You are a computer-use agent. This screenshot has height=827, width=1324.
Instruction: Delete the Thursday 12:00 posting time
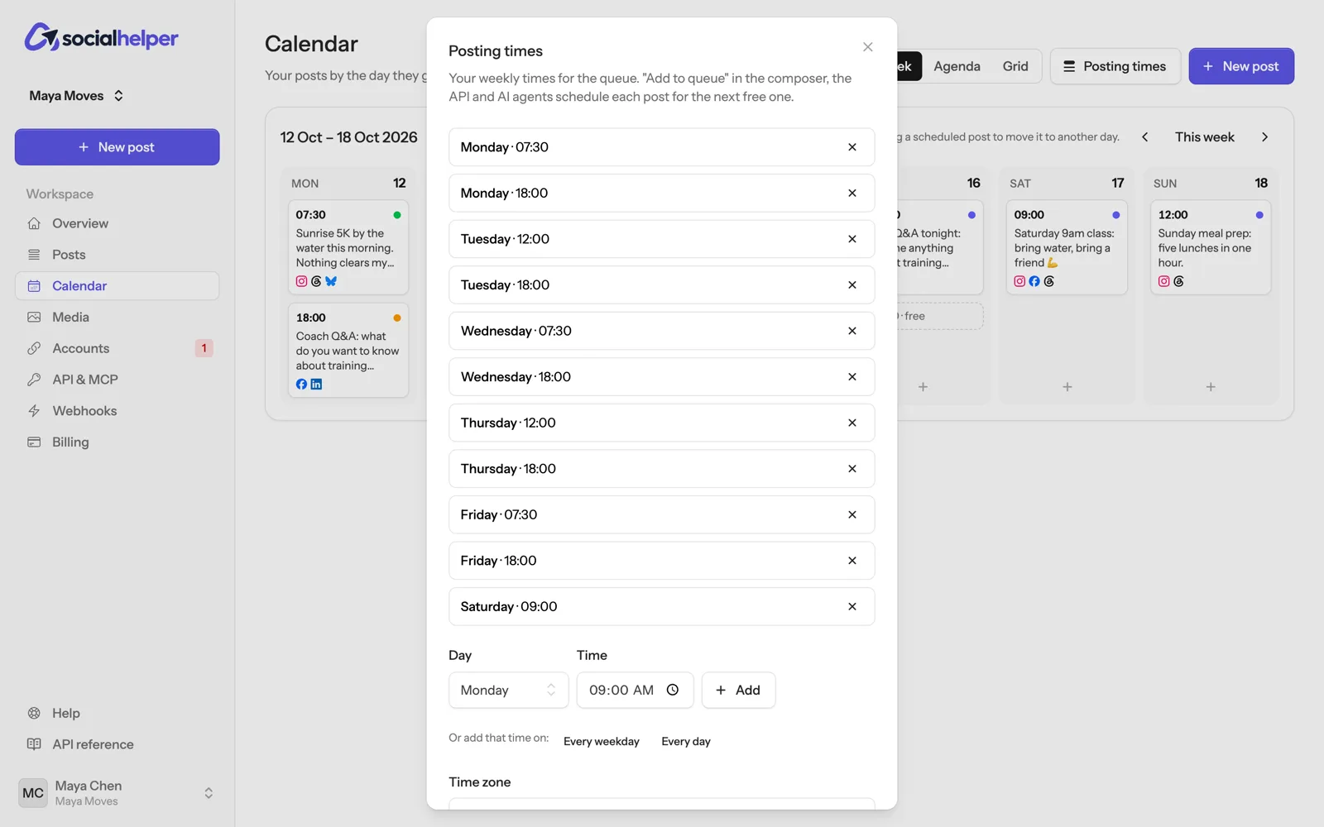[x=851, y=423]
